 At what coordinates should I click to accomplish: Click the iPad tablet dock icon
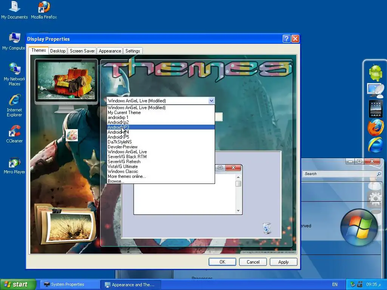(x=375, y=109)
